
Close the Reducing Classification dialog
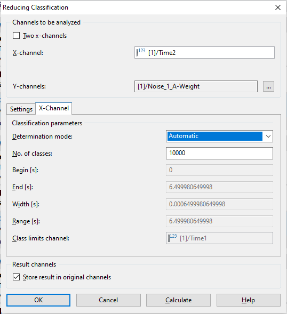(x=278, y=7)
